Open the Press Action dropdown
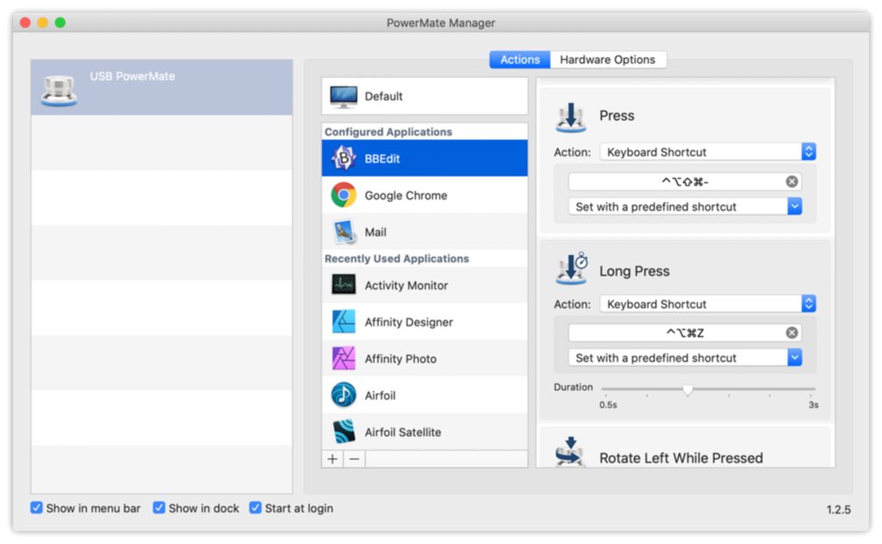The width and height of the screenshot is (882, 544). (x=708, y=152)
